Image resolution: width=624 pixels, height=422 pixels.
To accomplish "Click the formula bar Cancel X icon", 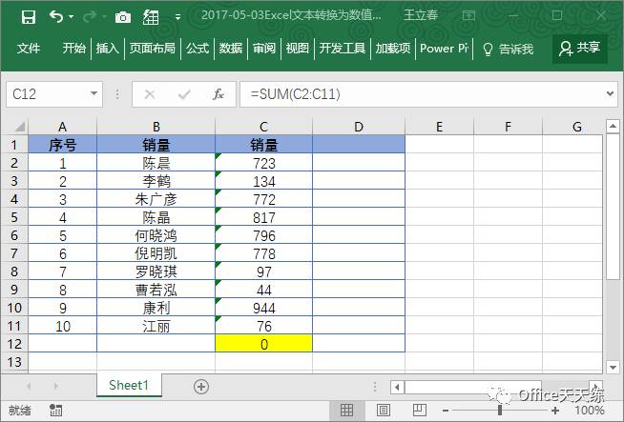I will pos(150,94).
